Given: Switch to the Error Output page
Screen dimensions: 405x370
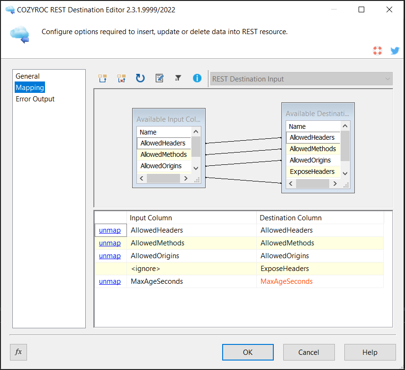Looking at the screenshot, I should point(35,99).
